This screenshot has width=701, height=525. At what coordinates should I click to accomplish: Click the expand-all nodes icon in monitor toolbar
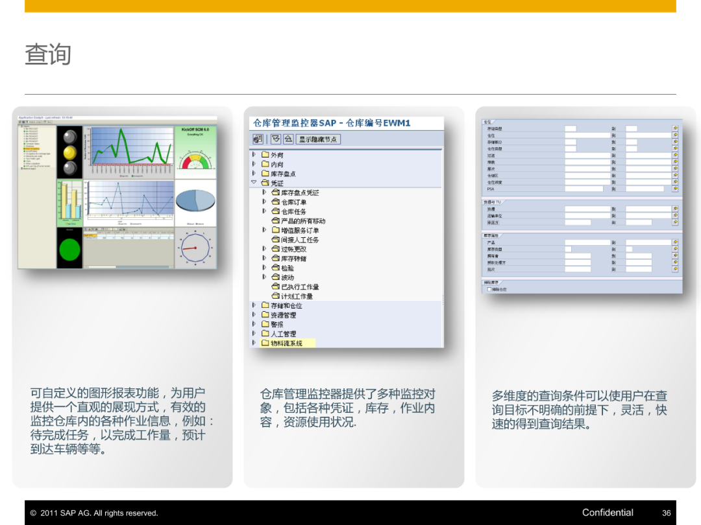[x=276, y=139]
